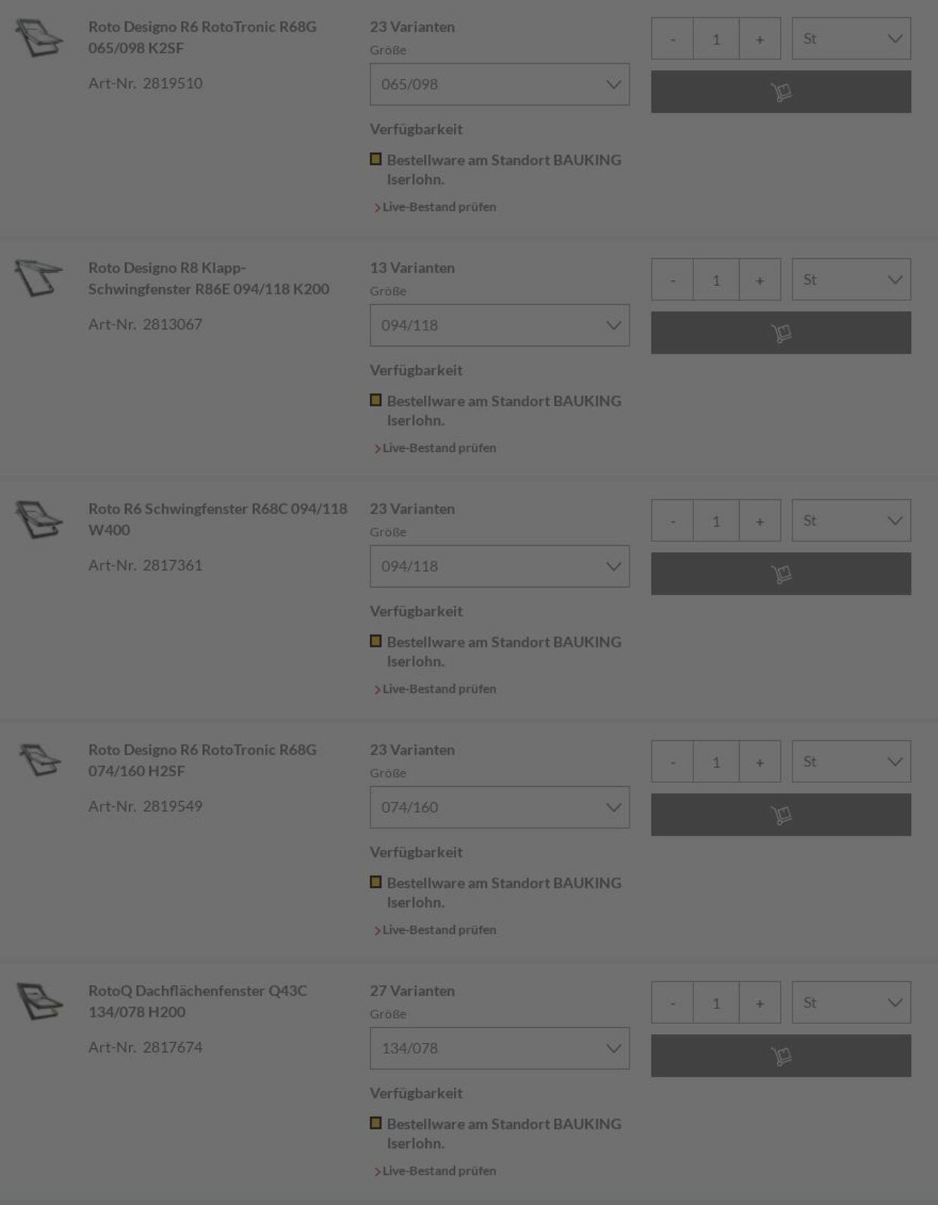Open Roto Designo R8 Klapp-Schwingfenster product page

pyautogui.click(x=209, y=278)
